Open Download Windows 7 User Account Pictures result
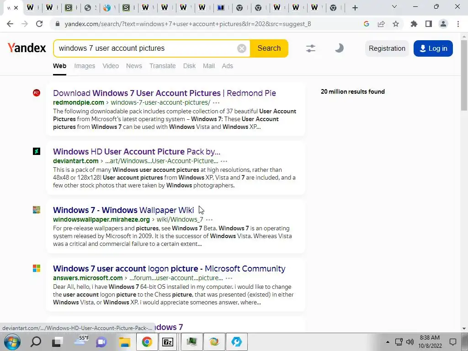Image resolution: width=468 pixels, height=351 pixels. click(165, 93)
